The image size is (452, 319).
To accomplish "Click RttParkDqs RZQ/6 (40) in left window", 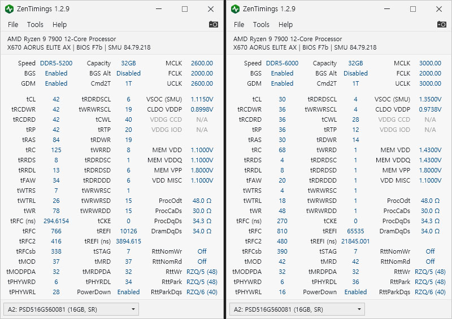I will tap(202, 292).
